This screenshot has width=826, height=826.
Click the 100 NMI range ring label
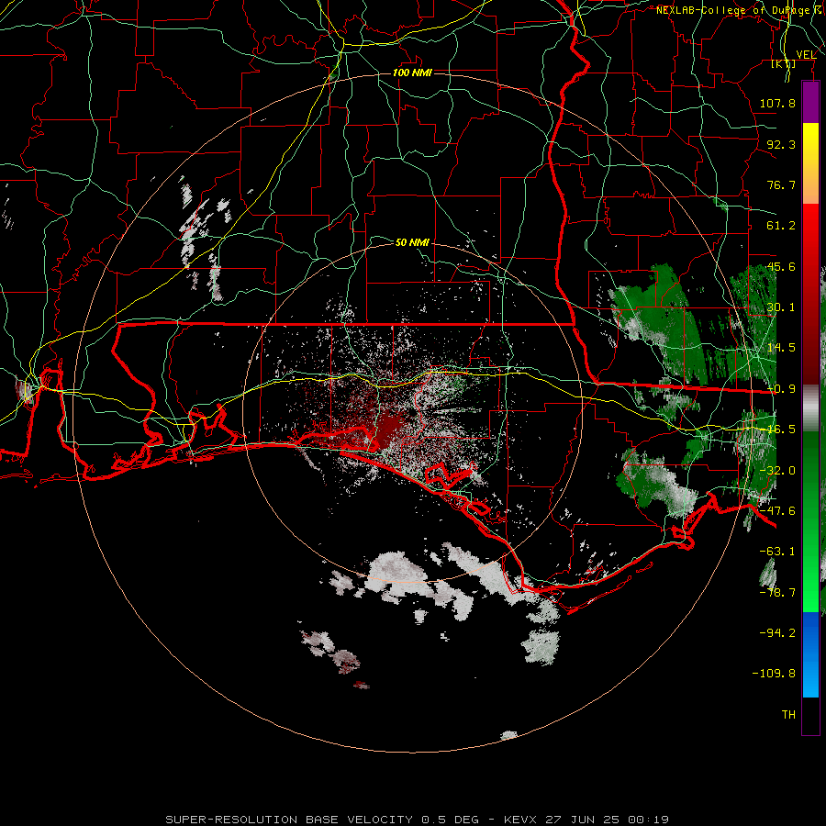point(412,73)
